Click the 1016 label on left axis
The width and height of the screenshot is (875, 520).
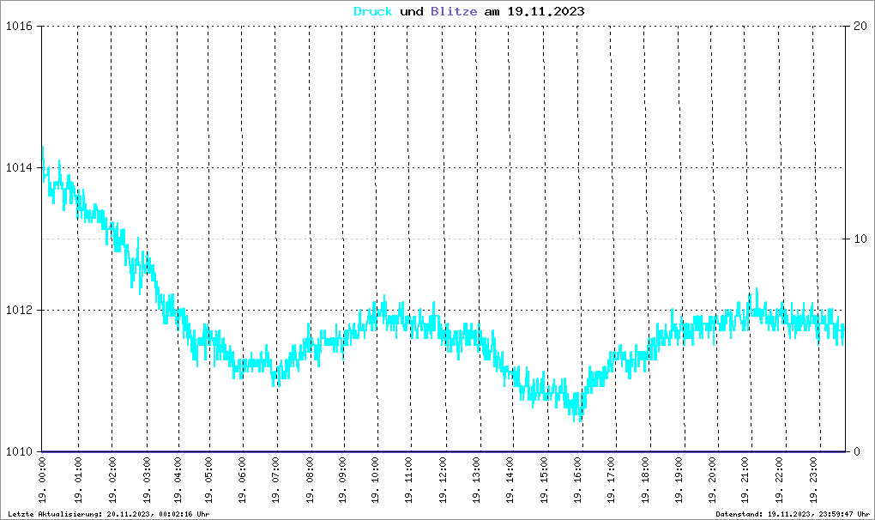point(20,27)
